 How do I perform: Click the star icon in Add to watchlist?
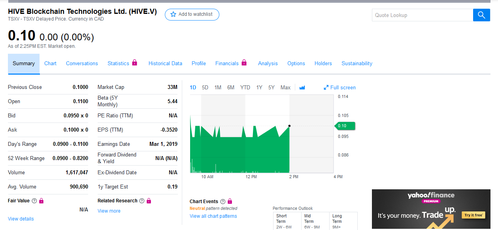click(x=173, y=15)
